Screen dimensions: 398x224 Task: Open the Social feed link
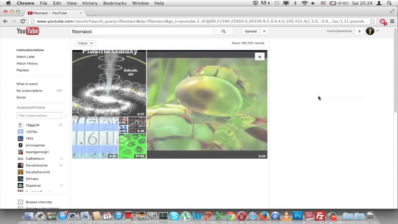click(x=21, y=97)
